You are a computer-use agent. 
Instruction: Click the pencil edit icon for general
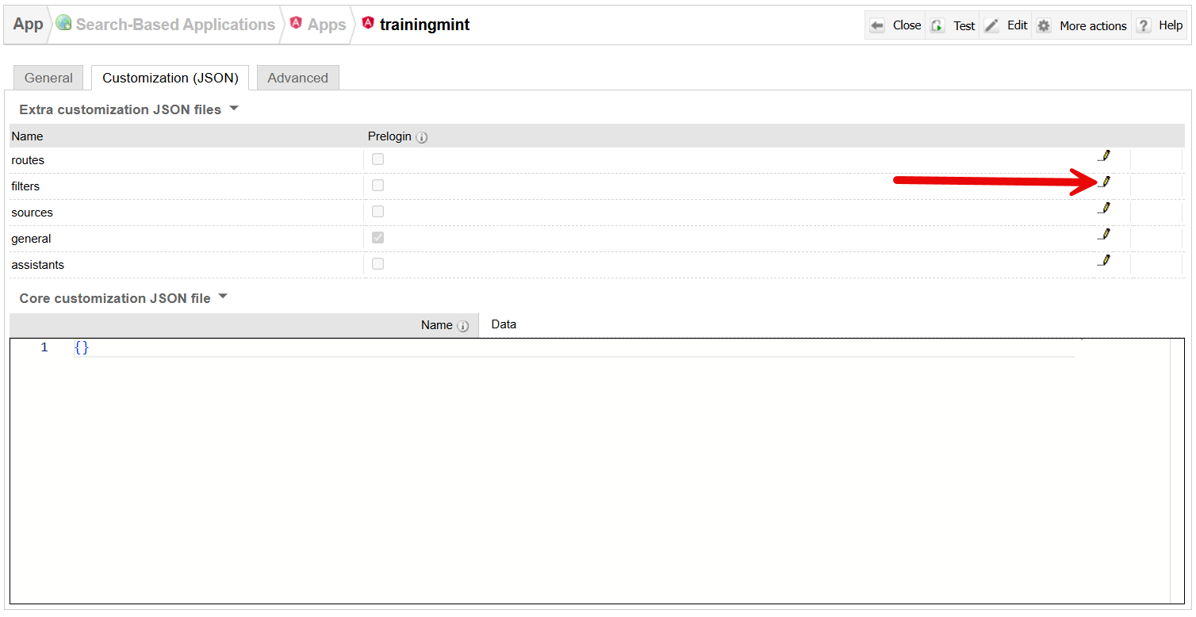(1104, 235)
